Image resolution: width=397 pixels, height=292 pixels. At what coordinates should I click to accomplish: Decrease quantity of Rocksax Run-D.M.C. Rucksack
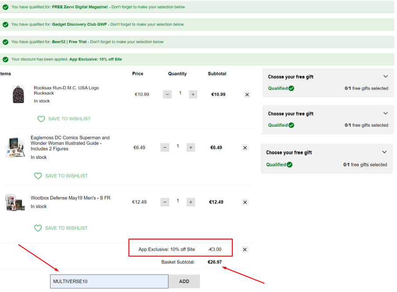(x=167, y=95)
